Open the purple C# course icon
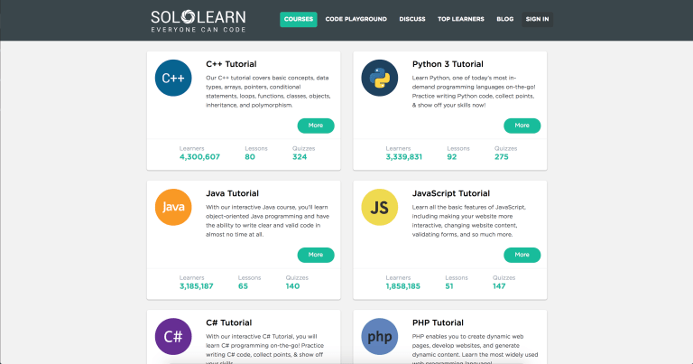The height and width of the screenshot is (364, 693). tap(173, 336)
